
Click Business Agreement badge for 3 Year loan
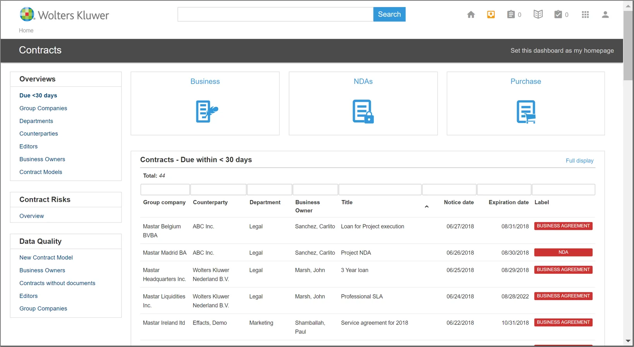(x=563, y=270)
